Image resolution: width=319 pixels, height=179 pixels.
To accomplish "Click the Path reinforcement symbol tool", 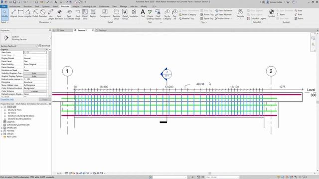I will click(x=299, y=14).
